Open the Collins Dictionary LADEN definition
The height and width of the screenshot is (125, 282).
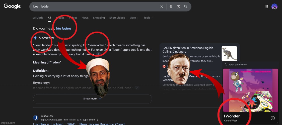point(189,50)
